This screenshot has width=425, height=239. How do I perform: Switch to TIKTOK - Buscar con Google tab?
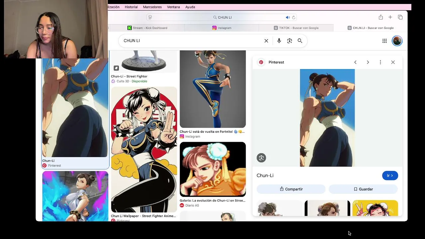[296, 28]
